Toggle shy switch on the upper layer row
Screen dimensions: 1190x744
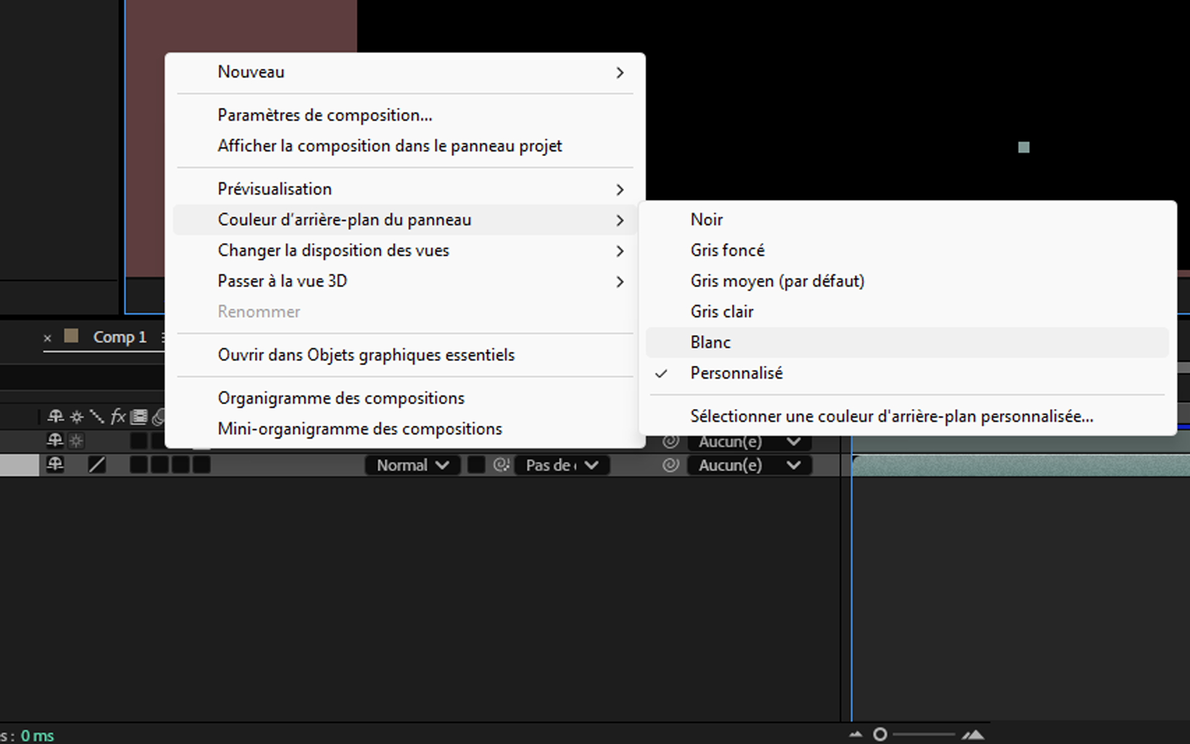pos(55,440)
